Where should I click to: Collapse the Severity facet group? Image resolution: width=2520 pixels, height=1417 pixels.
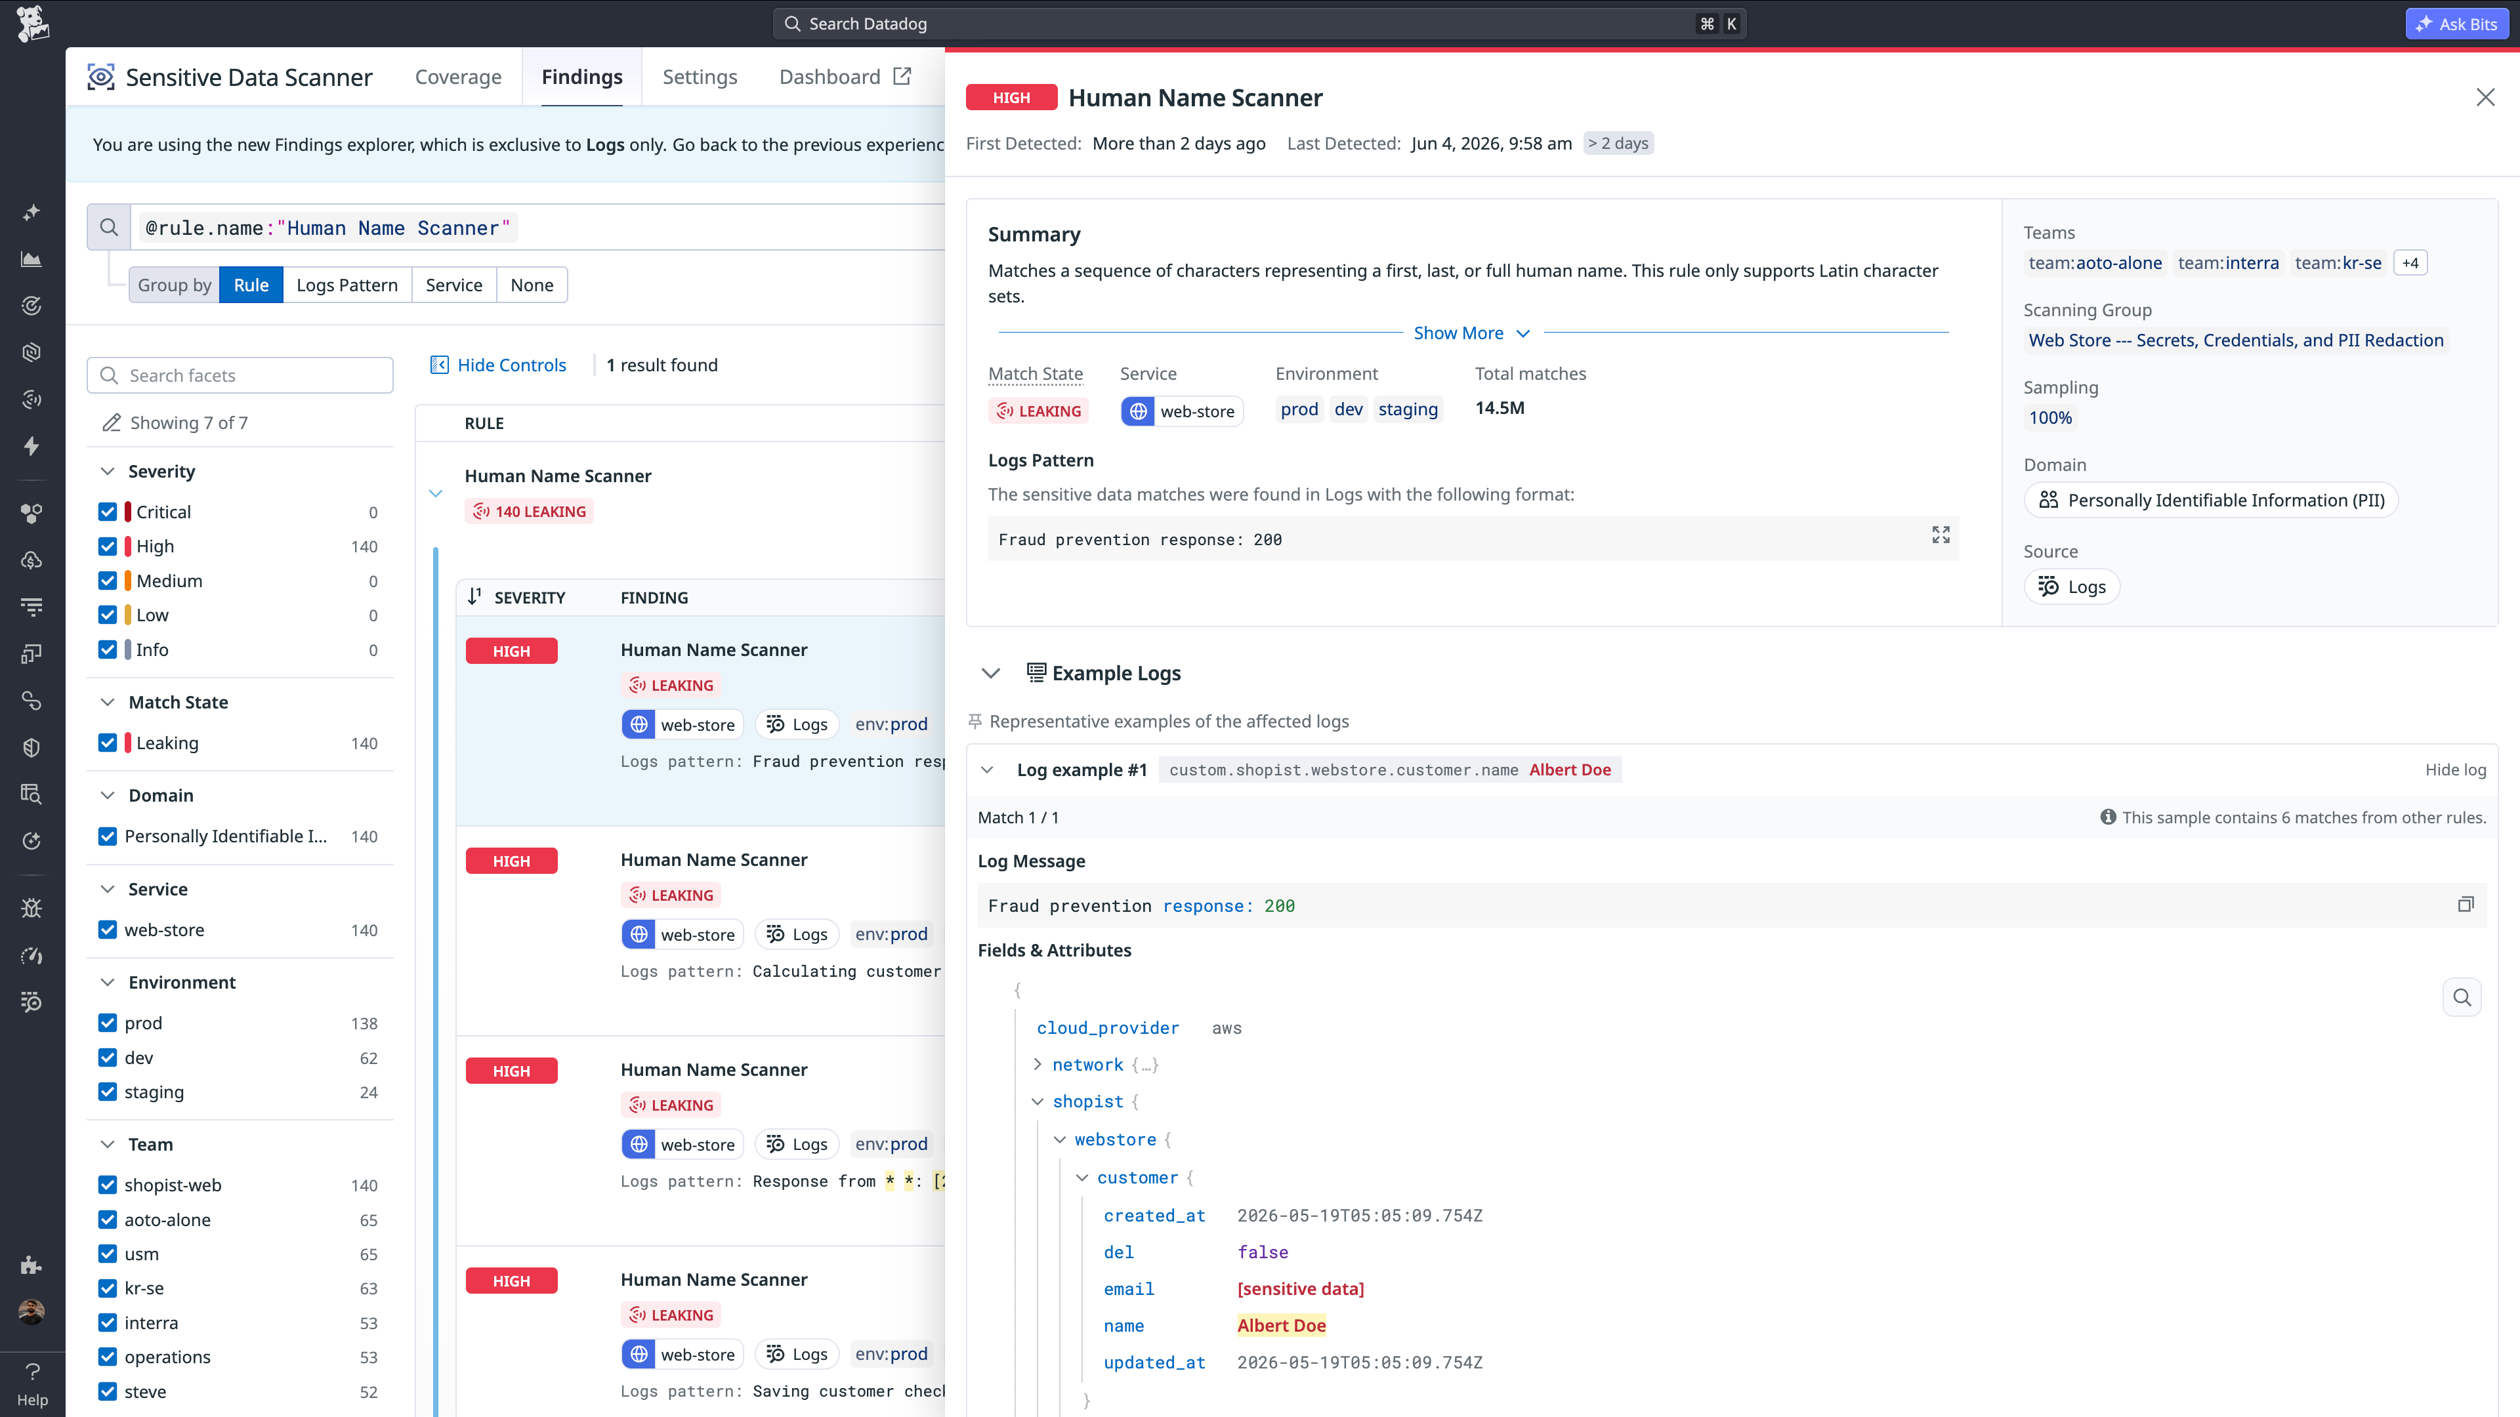click(108, 472)
